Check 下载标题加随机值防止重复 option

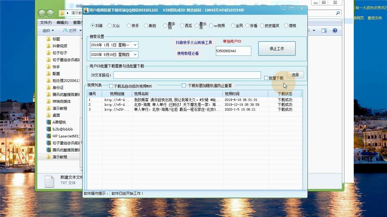point(184,86)
